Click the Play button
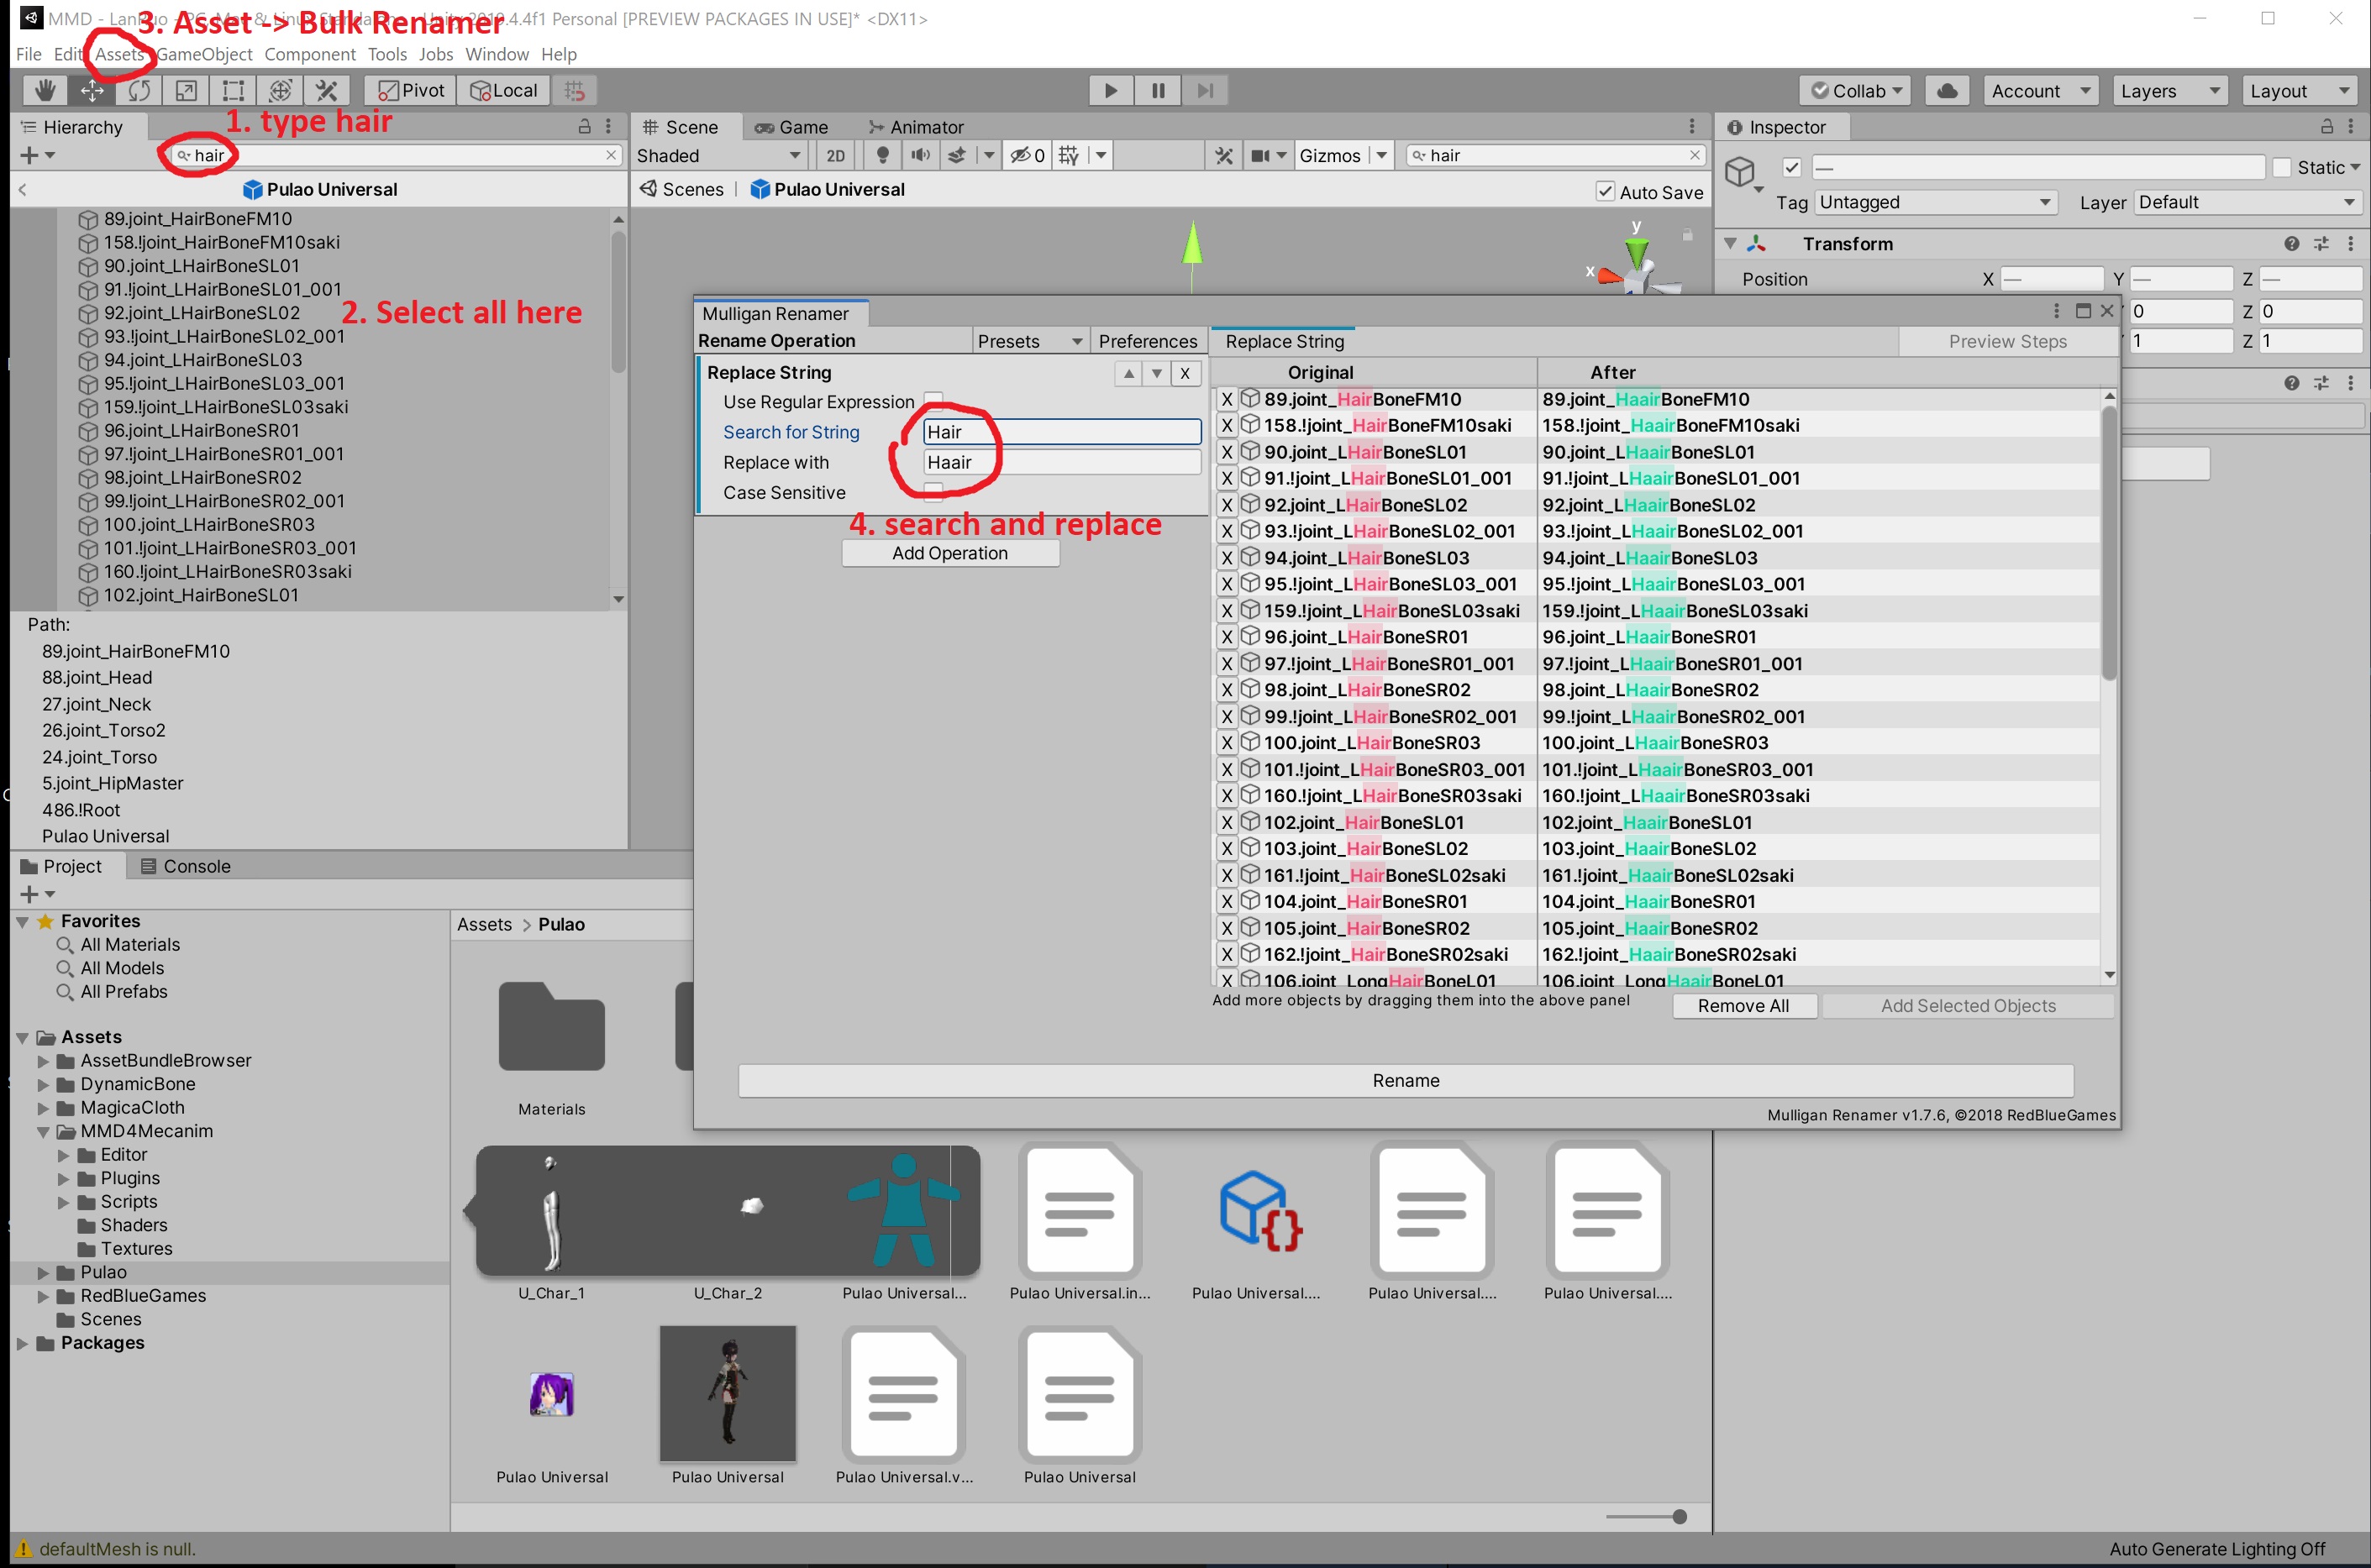This screenshot has height=1568, width=2371. (1111, 91)
